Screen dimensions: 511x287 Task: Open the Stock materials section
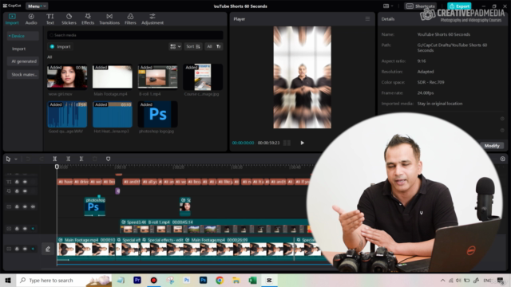pos(23,74)
